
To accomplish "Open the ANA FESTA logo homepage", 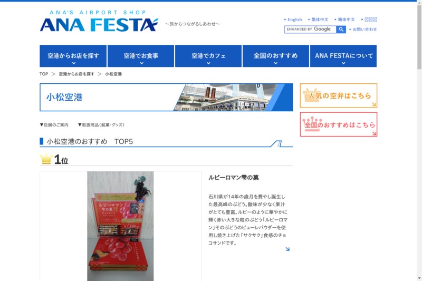I will pos(99,21).
